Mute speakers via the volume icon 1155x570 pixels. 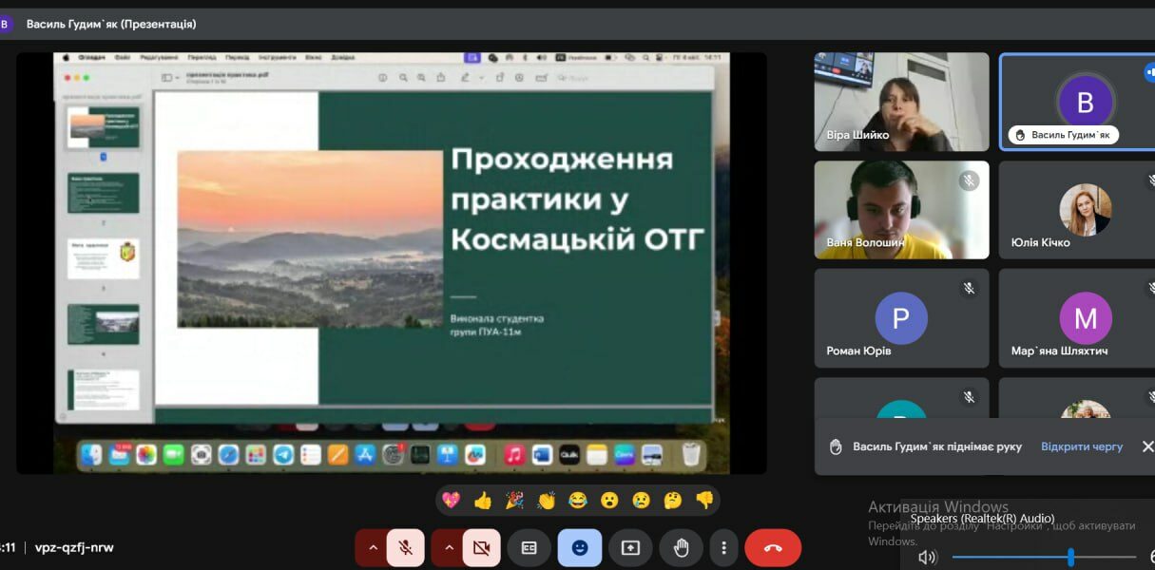[x=927, y=558]
